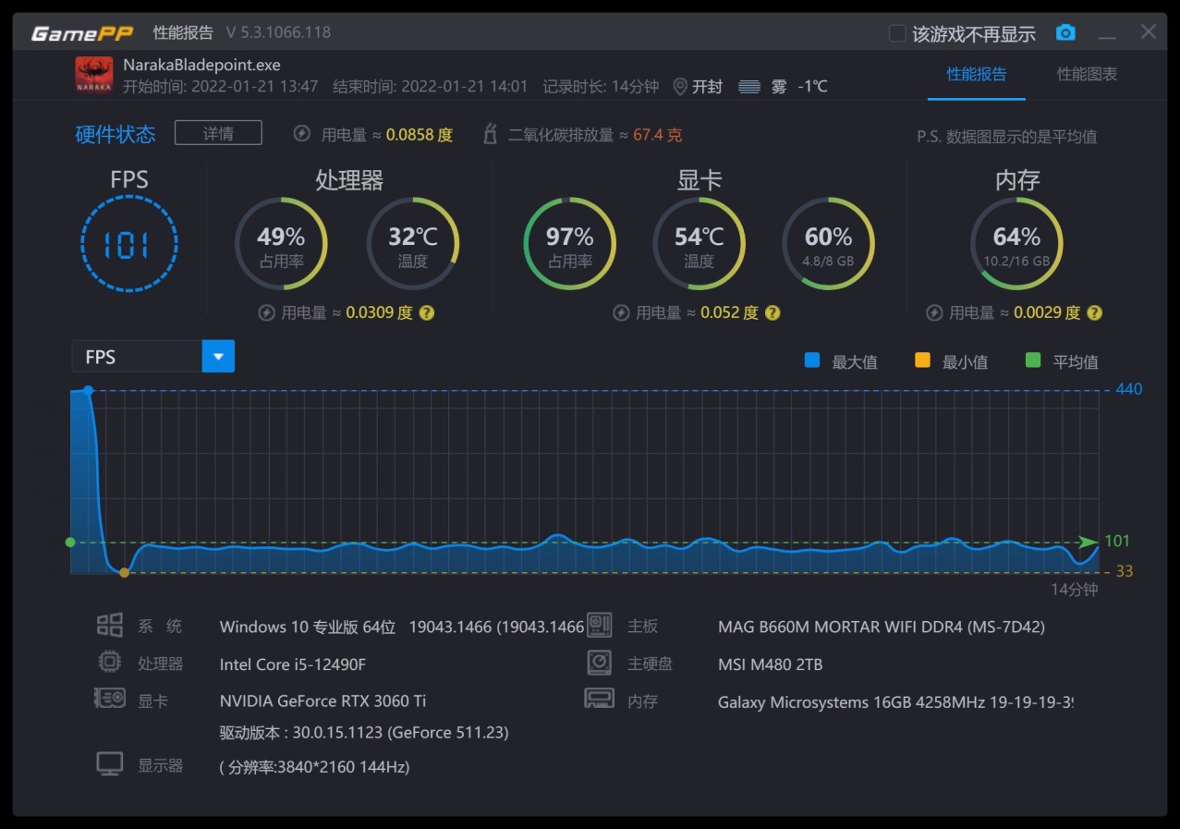The height and width of the screenshot is (829, 1180).
Task: Click the question mark beside GPU 用电量
Action: tap(772, 312)
